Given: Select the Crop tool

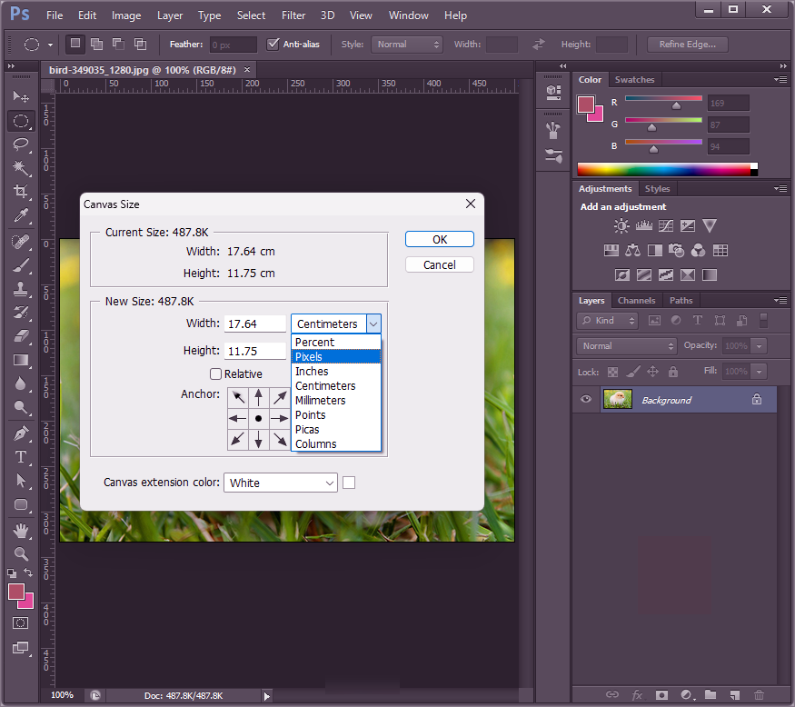Looking at the screenshot, I should point(20,192).
